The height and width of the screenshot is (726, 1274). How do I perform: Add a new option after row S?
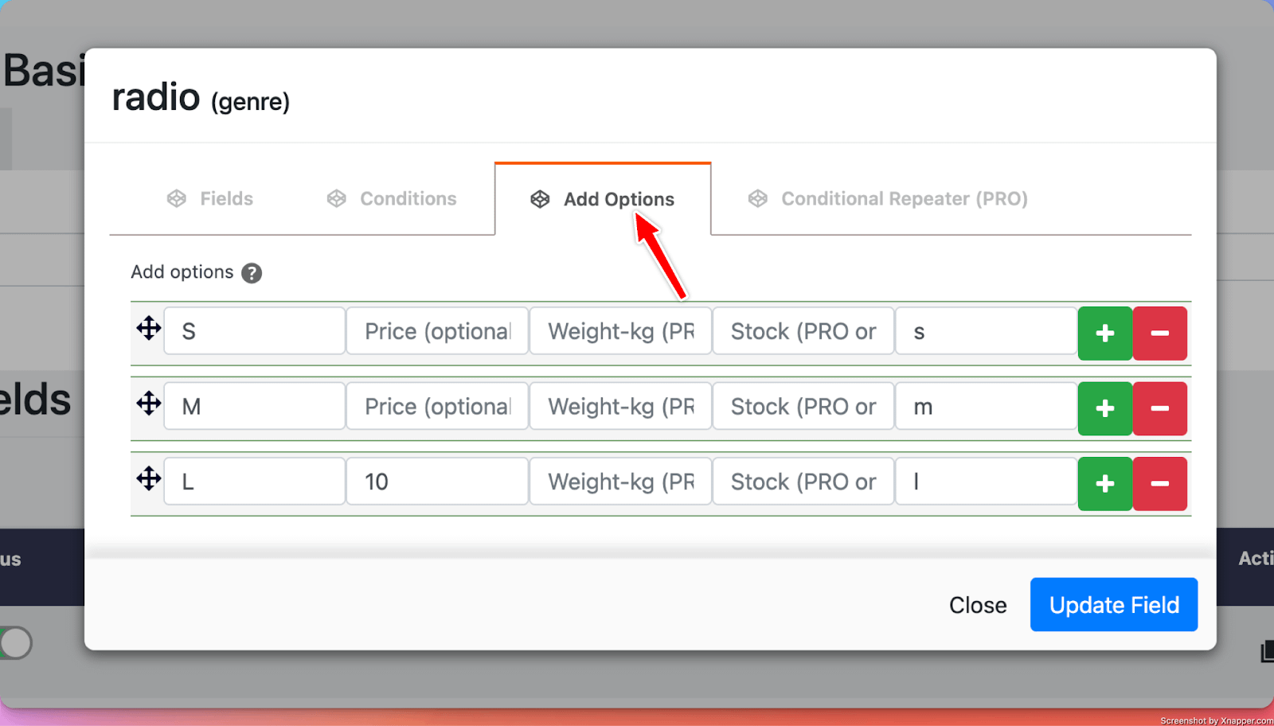pos(1104,333)
